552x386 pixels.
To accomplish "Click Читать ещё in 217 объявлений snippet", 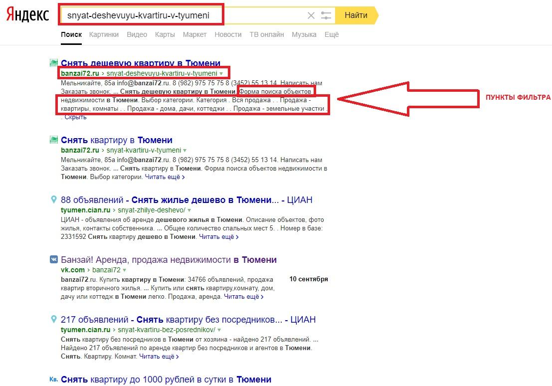I will click(x=159, y=357).
